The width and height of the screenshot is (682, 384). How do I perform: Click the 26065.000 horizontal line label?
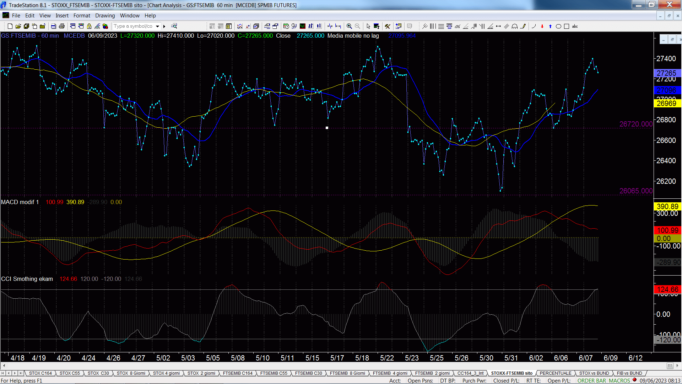pos(636,191)
